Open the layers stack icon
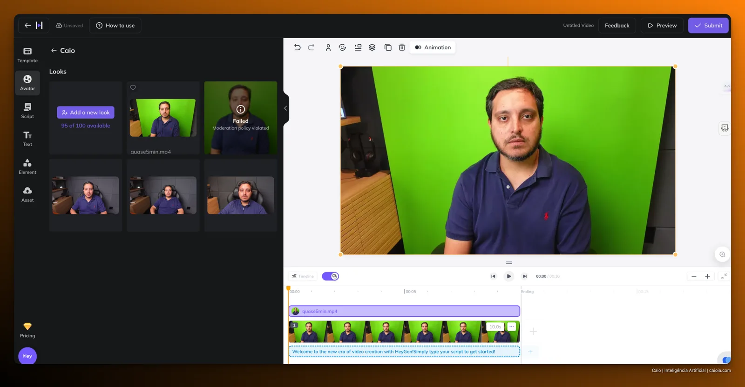The width and height of the screenshot is (745, 387). click(x=372, y=47)
